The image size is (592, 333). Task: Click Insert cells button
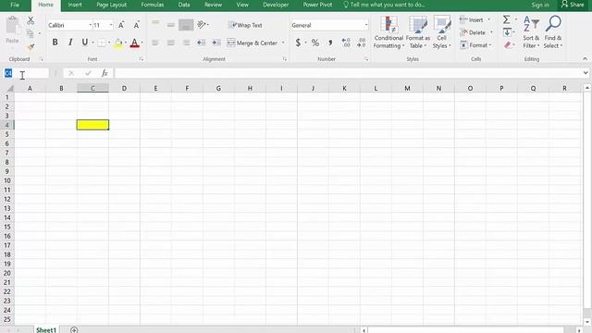point(472,20)
